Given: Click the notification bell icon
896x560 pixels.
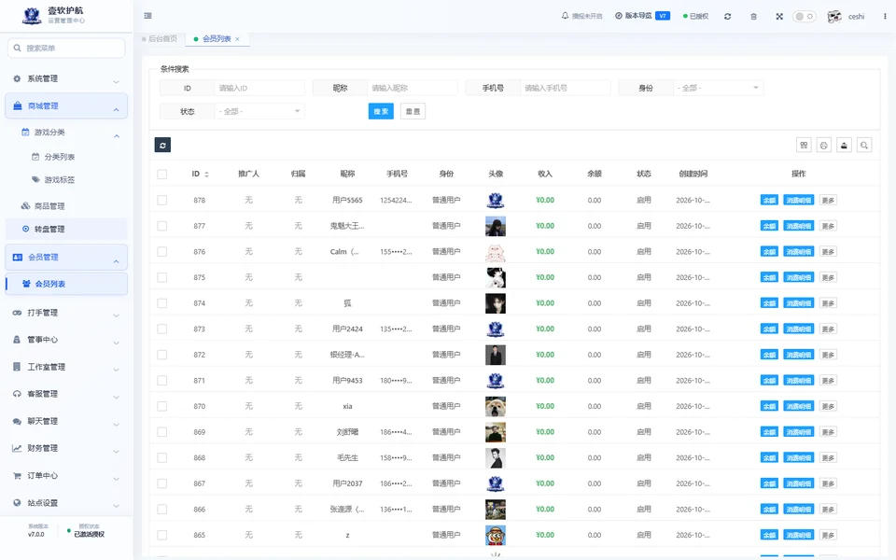Looking at the screenshot, I should pyautogui.click(x=566, y=16).
